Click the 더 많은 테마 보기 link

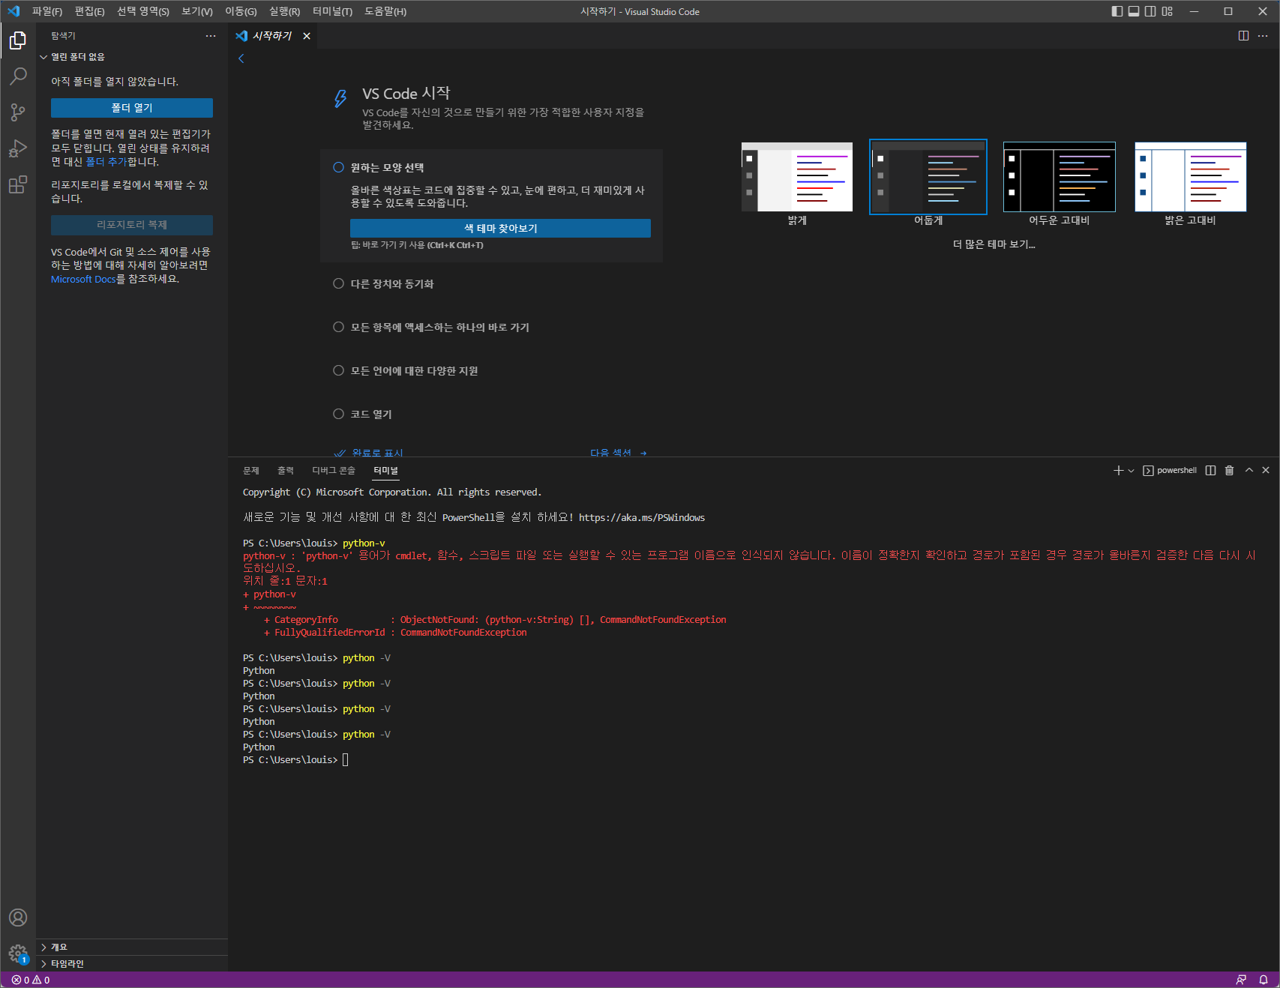click(x=994, y=244)
